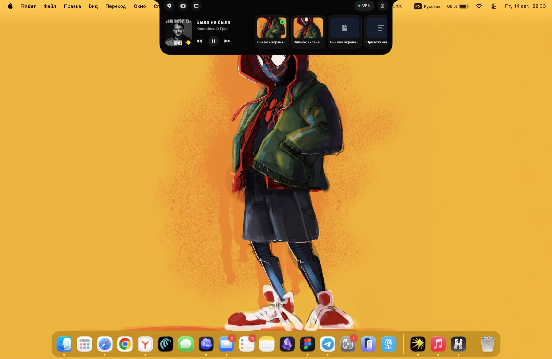The height and width of the screenshot is (359, 552).
Task: Click the album cover of the playing track
Action: (178, 33)
